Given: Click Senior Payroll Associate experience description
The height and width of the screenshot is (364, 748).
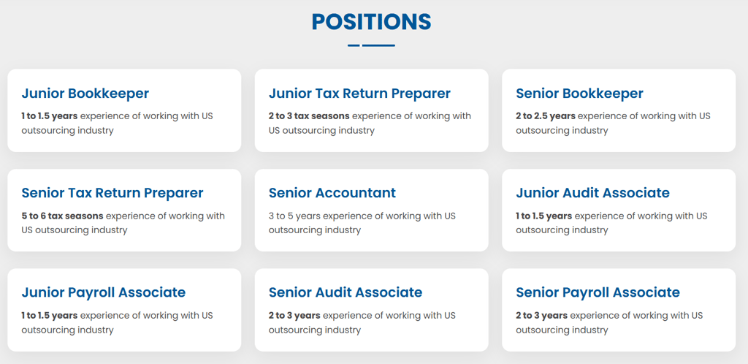Looking at the screenshot, I should pyautogui.click(x=608, y=322).
